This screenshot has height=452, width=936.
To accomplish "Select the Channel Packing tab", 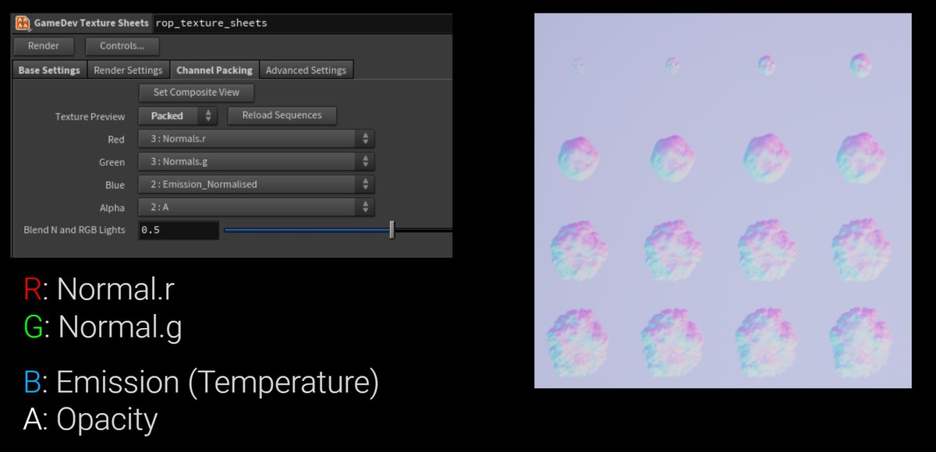I will click(214, 70).
